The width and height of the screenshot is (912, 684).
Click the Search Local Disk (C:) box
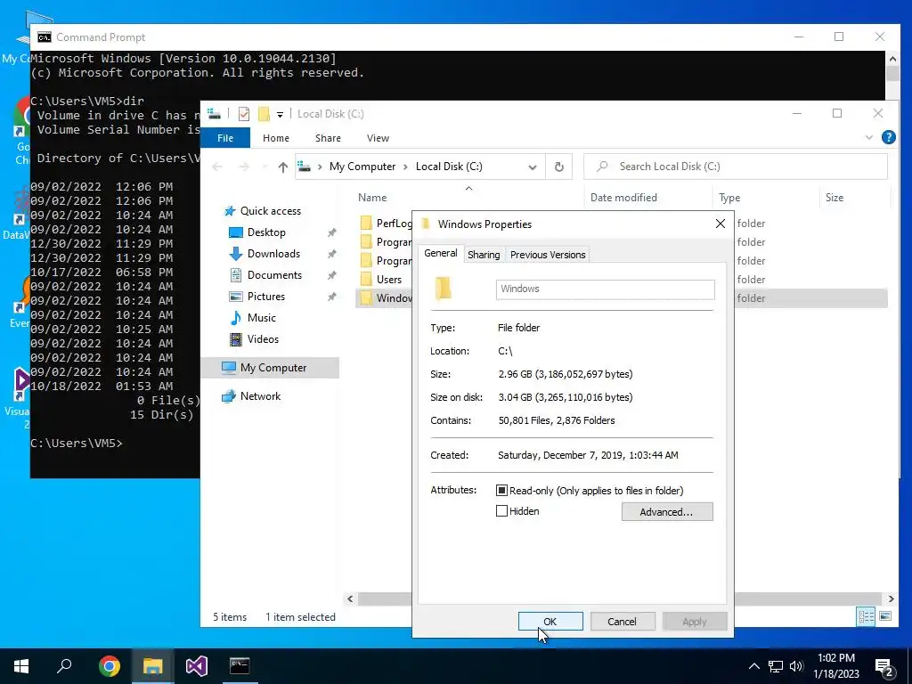pyautogui.click(x=735, y=167)
